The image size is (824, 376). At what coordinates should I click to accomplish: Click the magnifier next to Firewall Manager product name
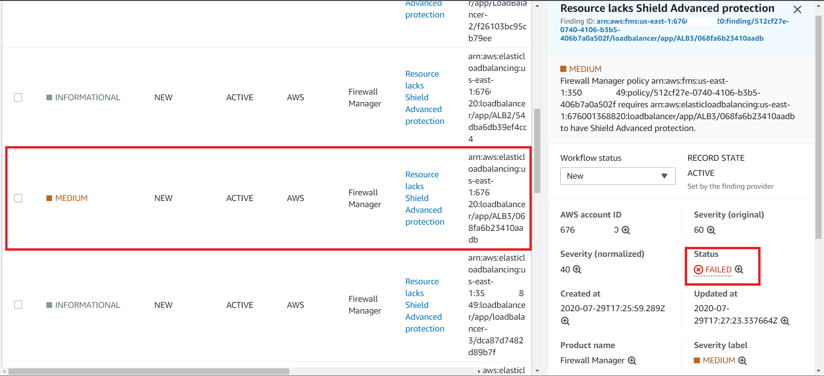click(632, 361)
